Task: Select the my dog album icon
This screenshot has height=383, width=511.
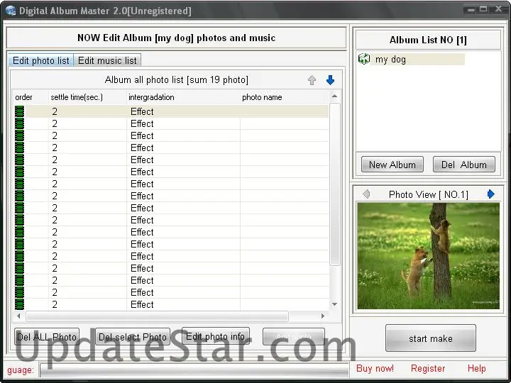Action: coord(364,59)
